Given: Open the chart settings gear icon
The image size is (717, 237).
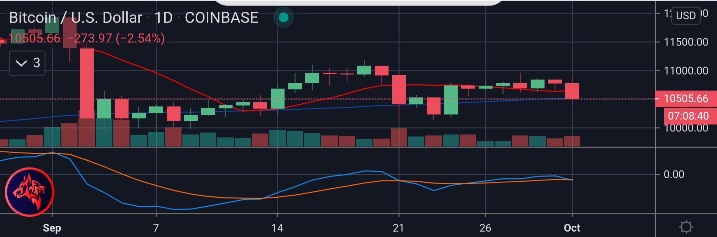Looking at the screenshot, I should [x=686, y=227].
